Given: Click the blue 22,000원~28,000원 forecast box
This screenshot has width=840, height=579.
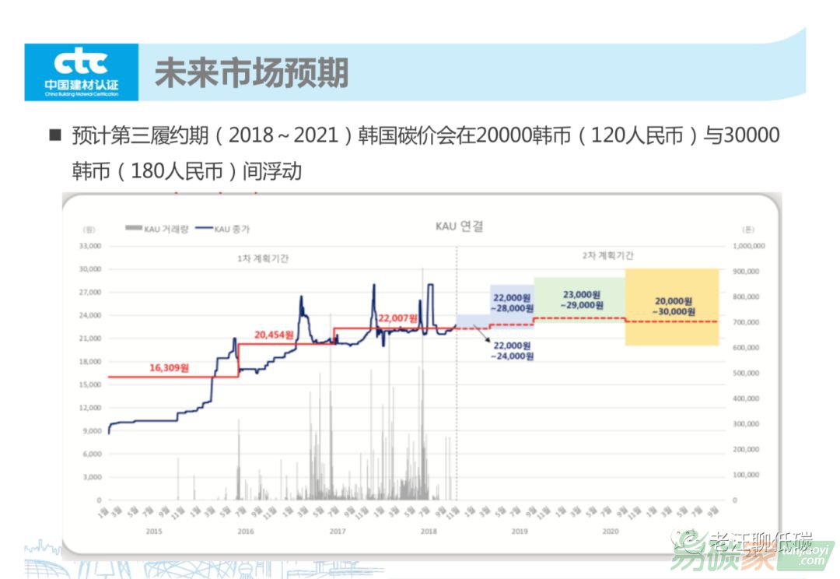Looking at the screenshot, I should (511, 302).
